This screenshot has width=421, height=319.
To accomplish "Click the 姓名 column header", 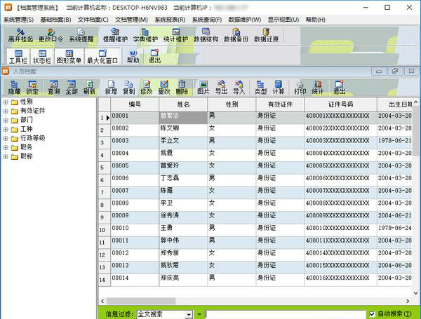I will tap(184, 104).
